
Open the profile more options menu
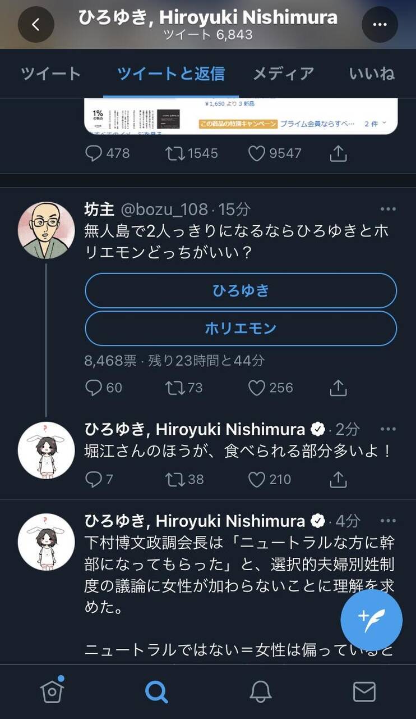pyautogui.click(x=380, y=24)
